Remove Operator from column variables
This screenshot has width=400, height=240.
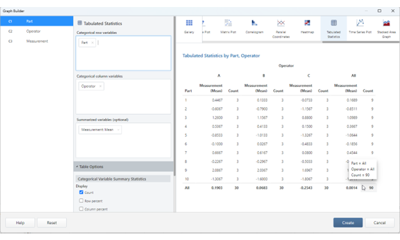[100, 86]
